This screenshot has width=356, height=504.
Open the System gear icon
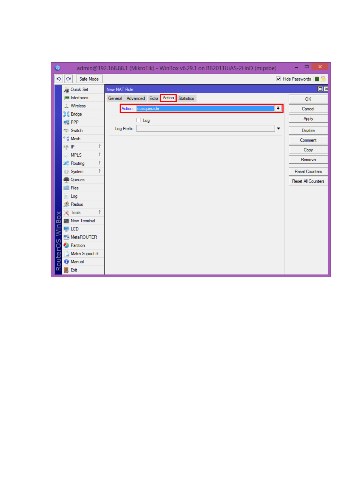coord(66,171)
